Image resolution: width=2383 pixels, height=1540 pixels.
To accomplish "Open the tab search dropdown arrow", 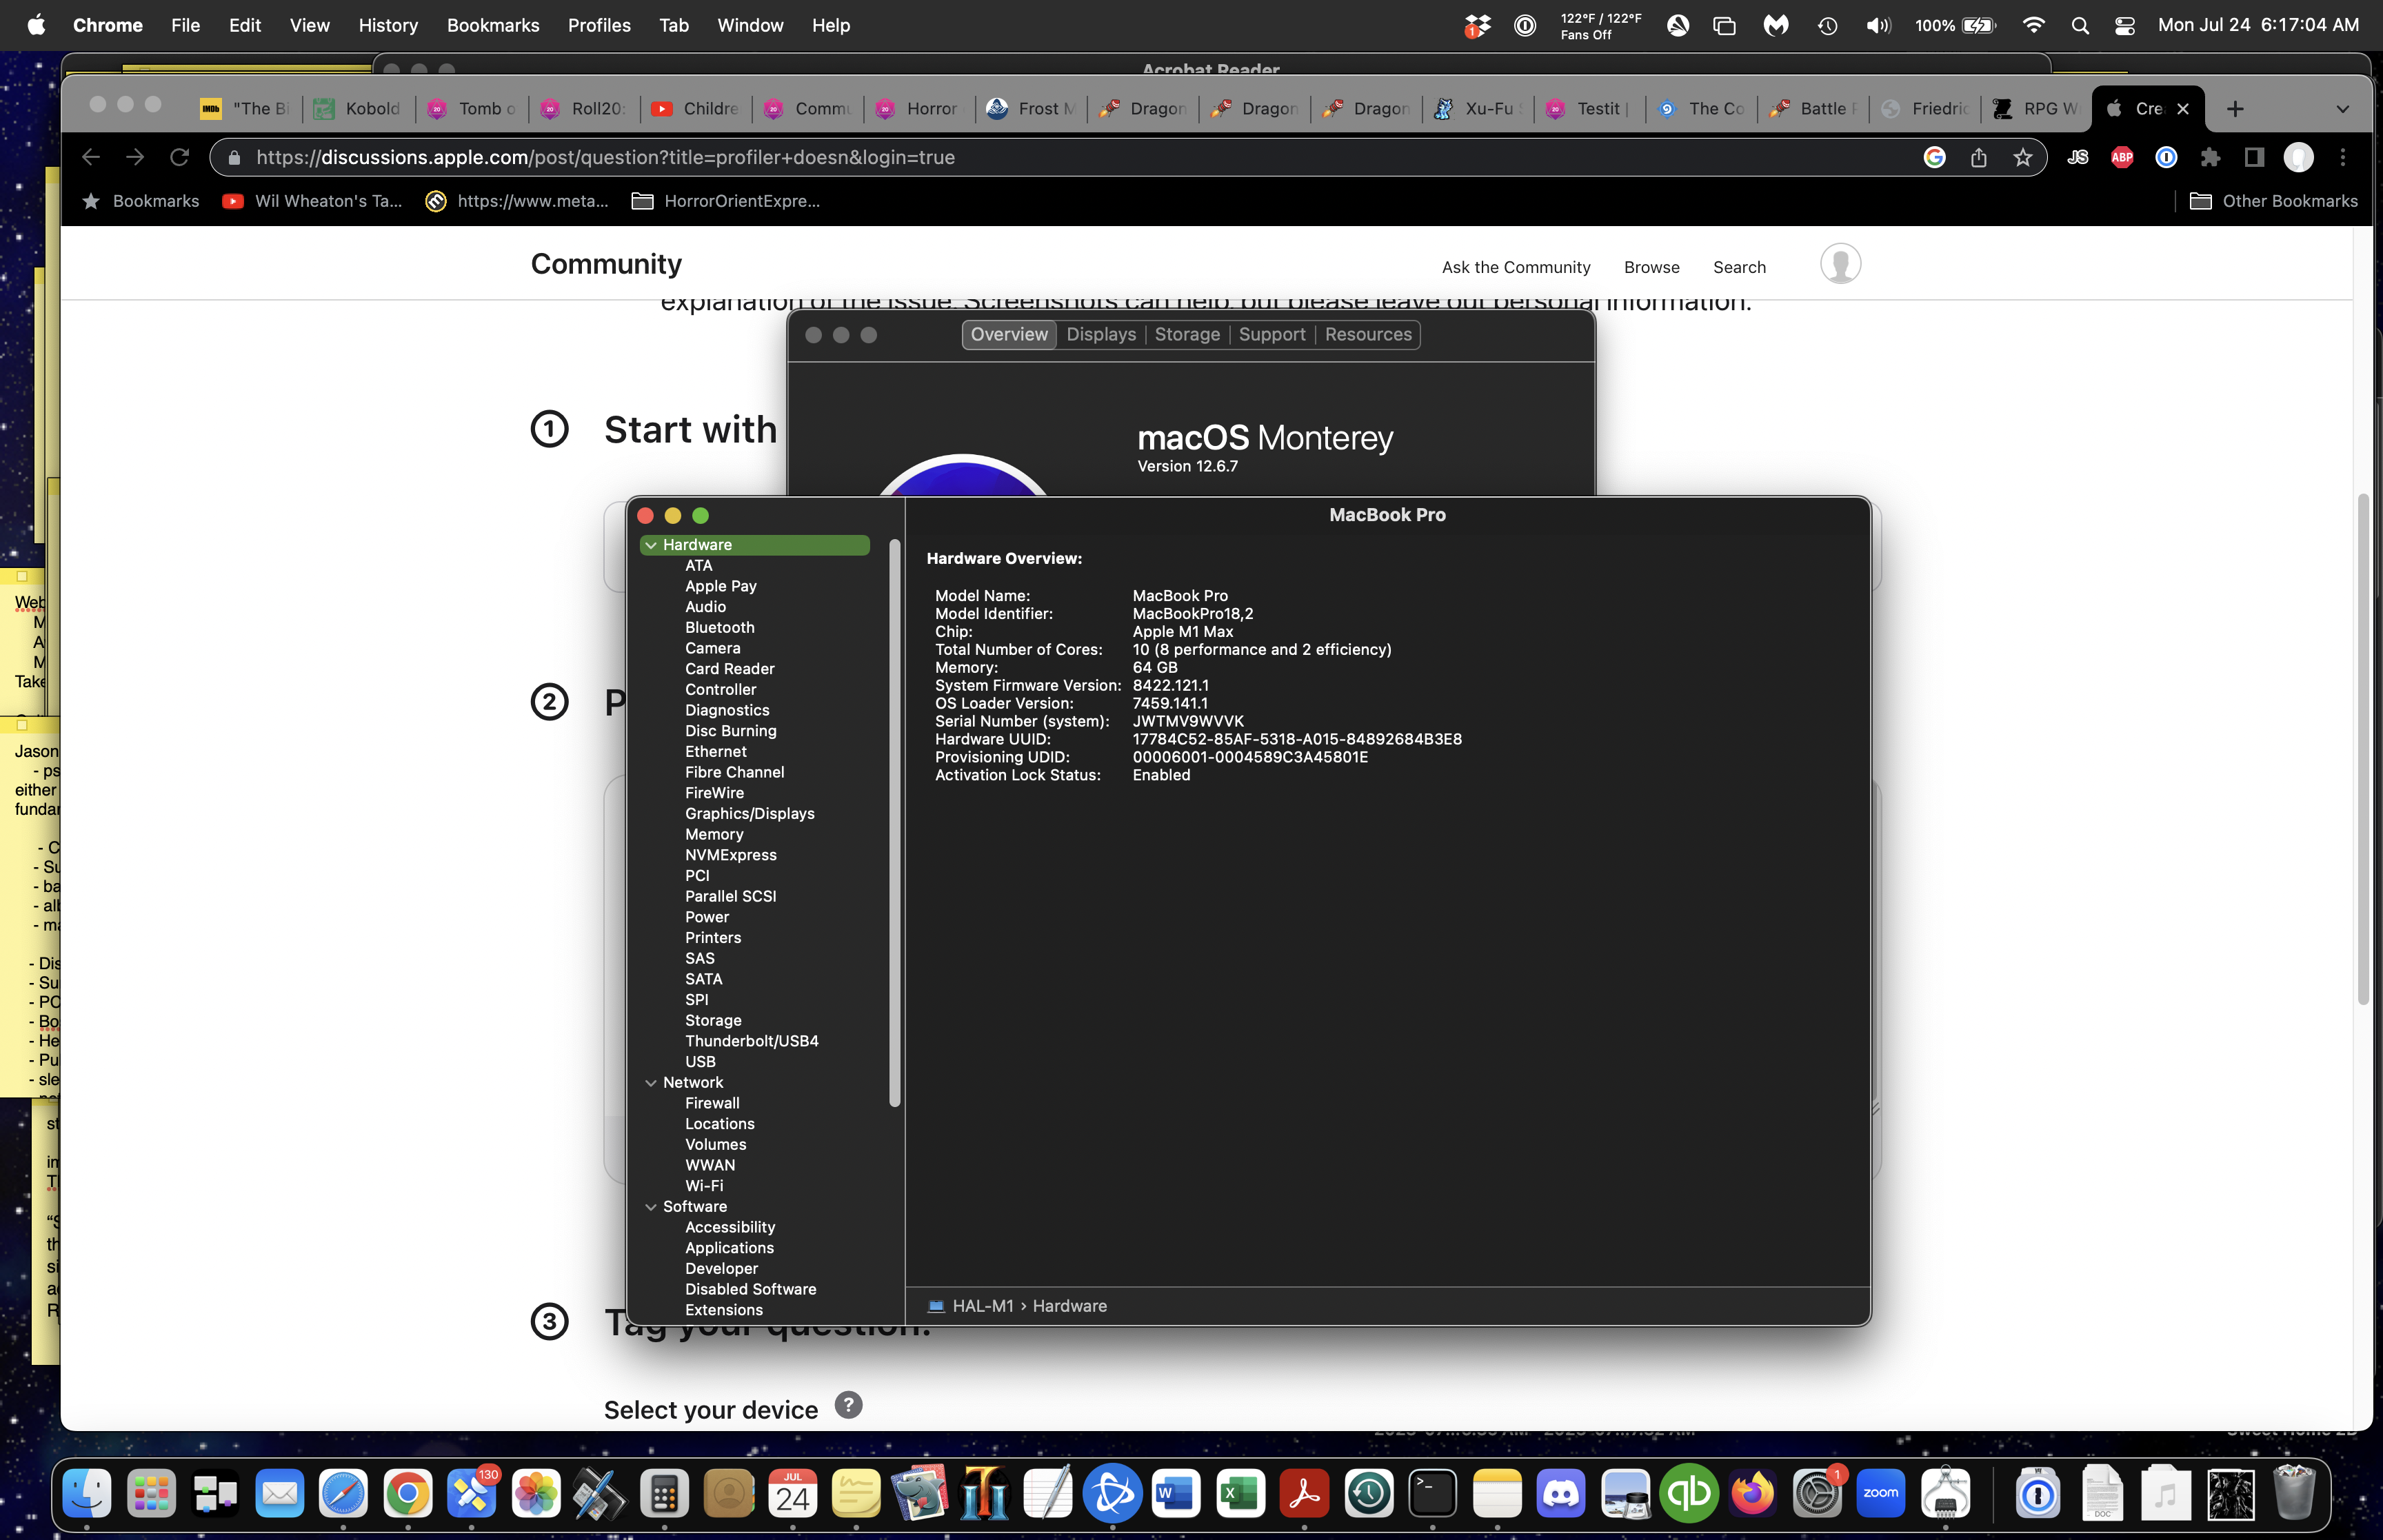I will pos(2342,109).
